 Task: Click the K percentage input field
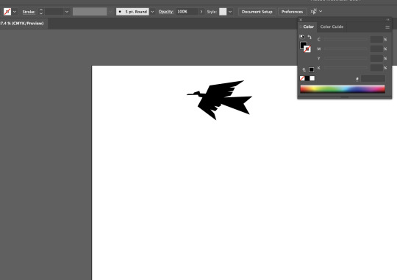(376, 68)
